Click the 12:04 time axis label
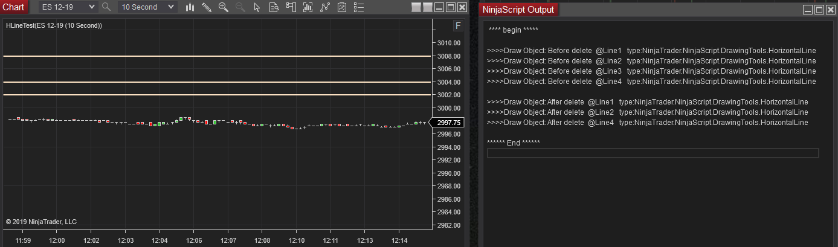 point(159,240)
